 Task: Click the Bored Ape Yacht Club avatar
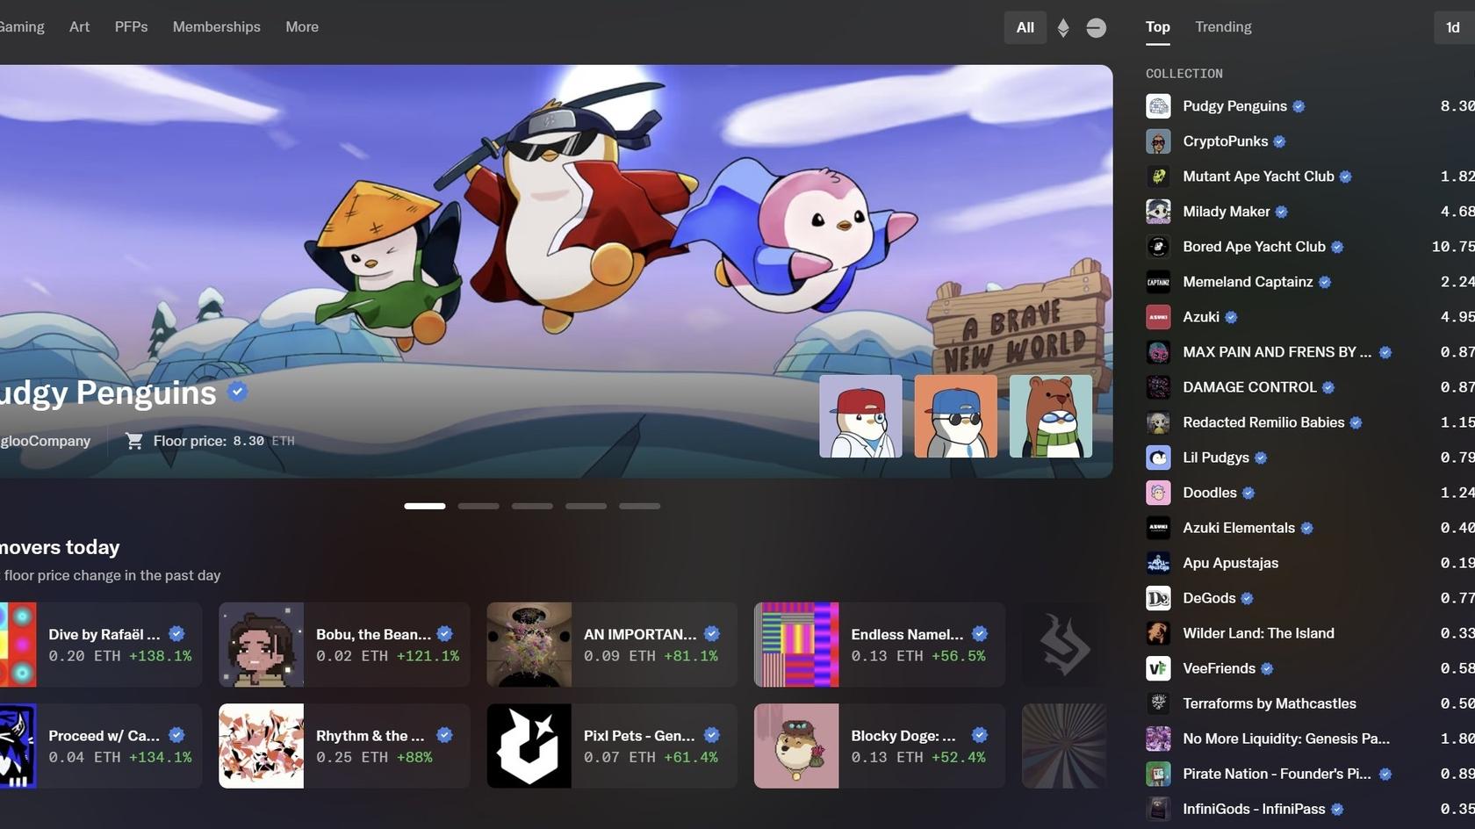point(1158,247)
